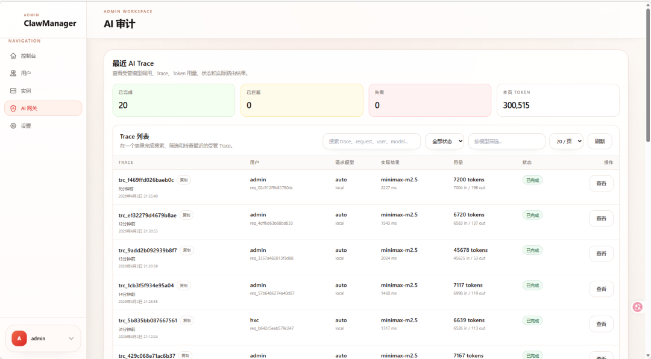Select the 控制台 home icon in sidebar
Viewport: 651px width, 359px height.
[13, 55]
